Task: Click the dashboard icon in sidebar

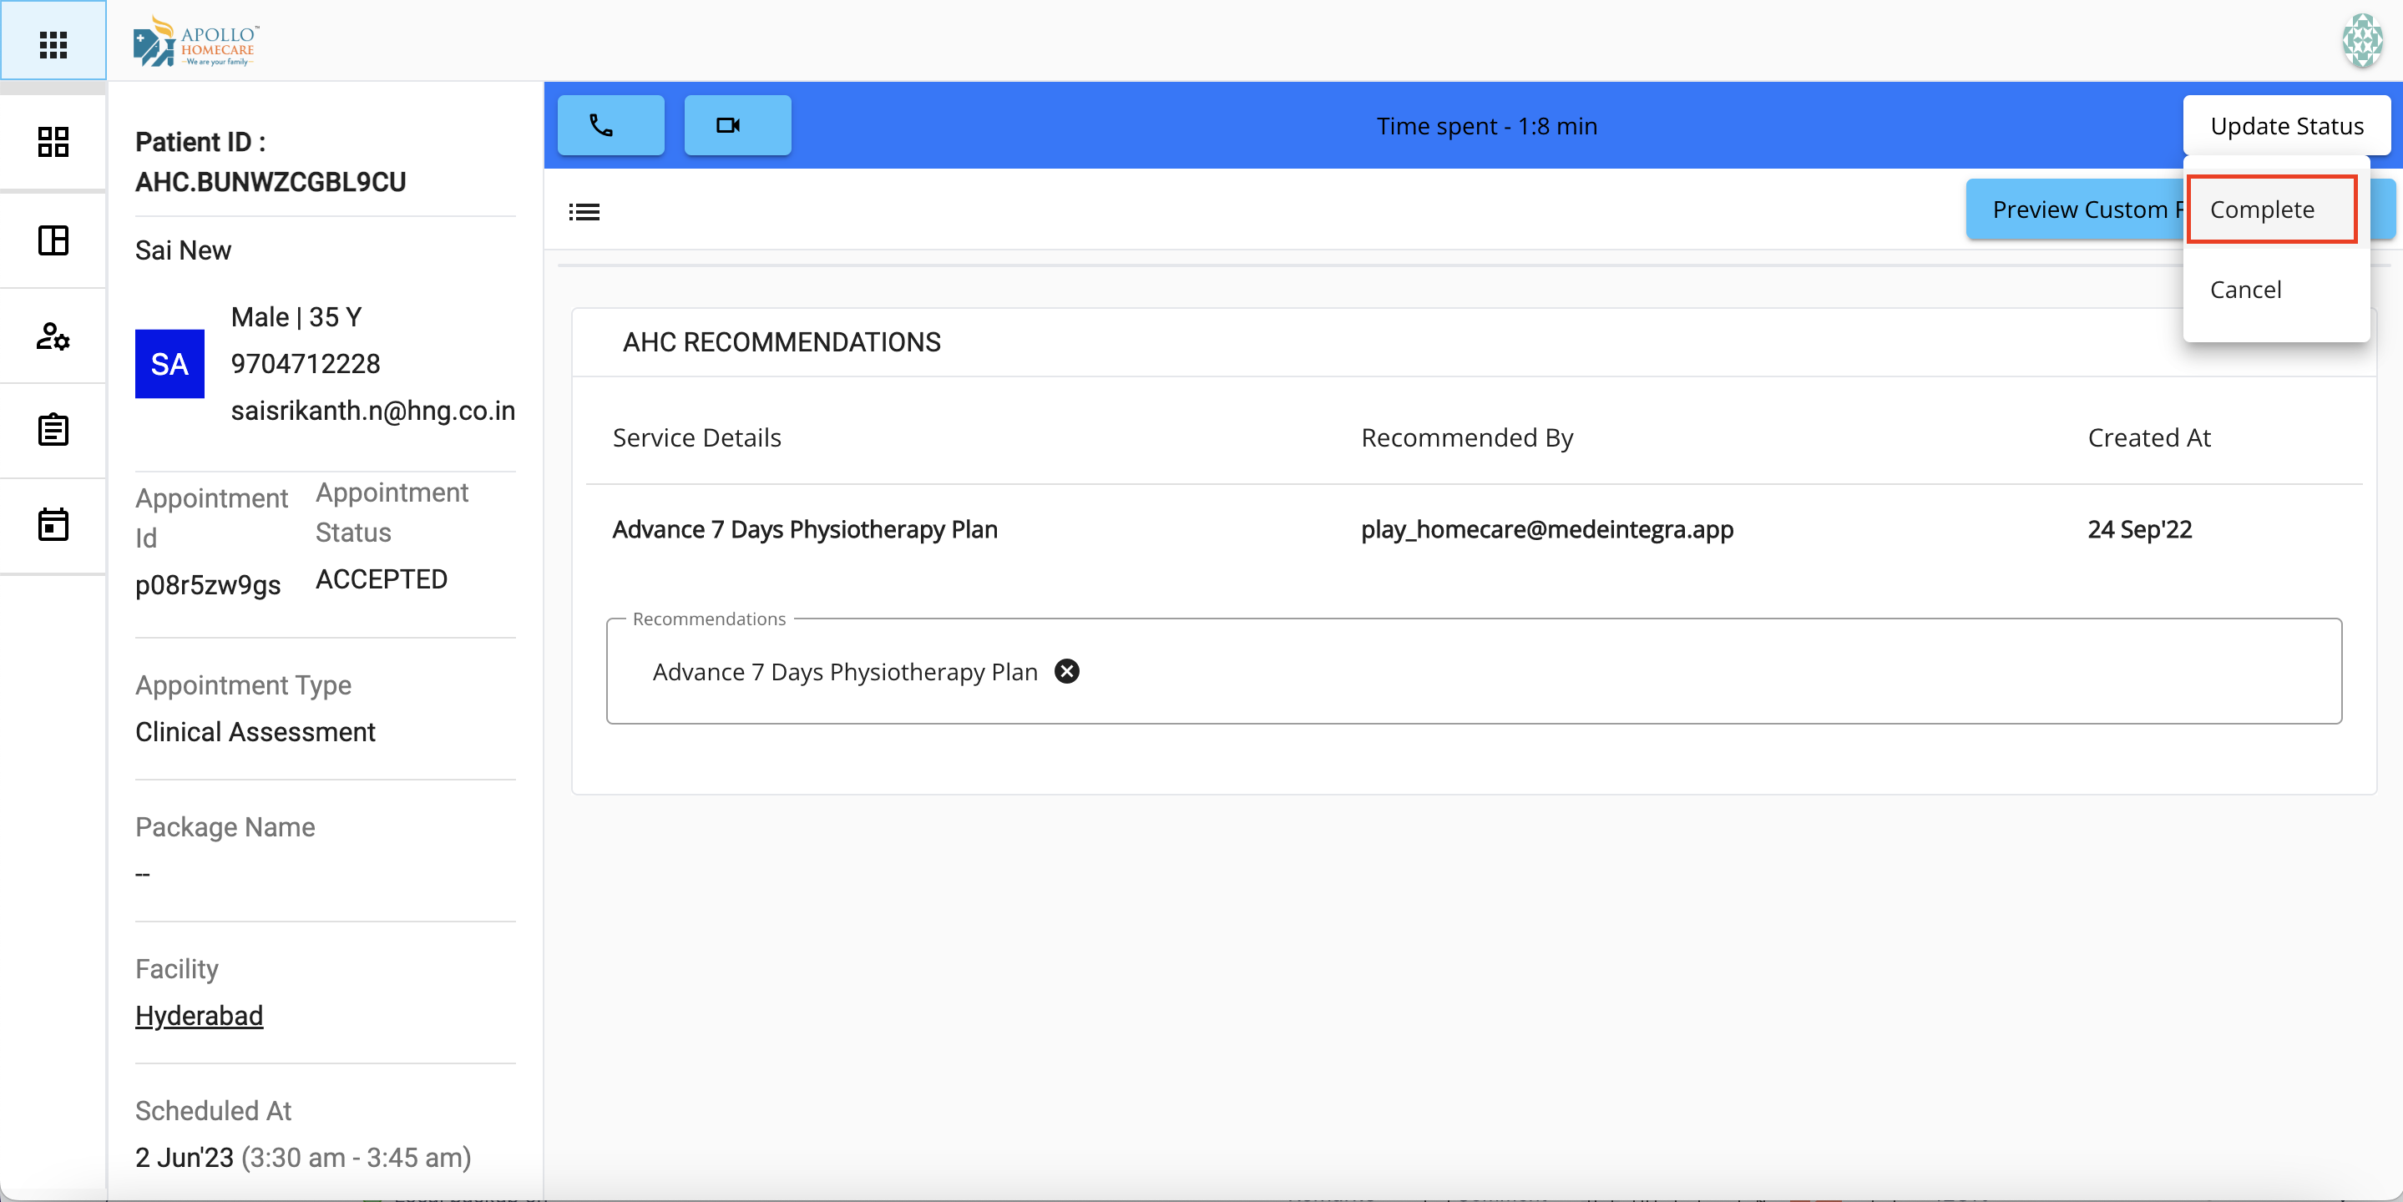Action: (53, 142)
